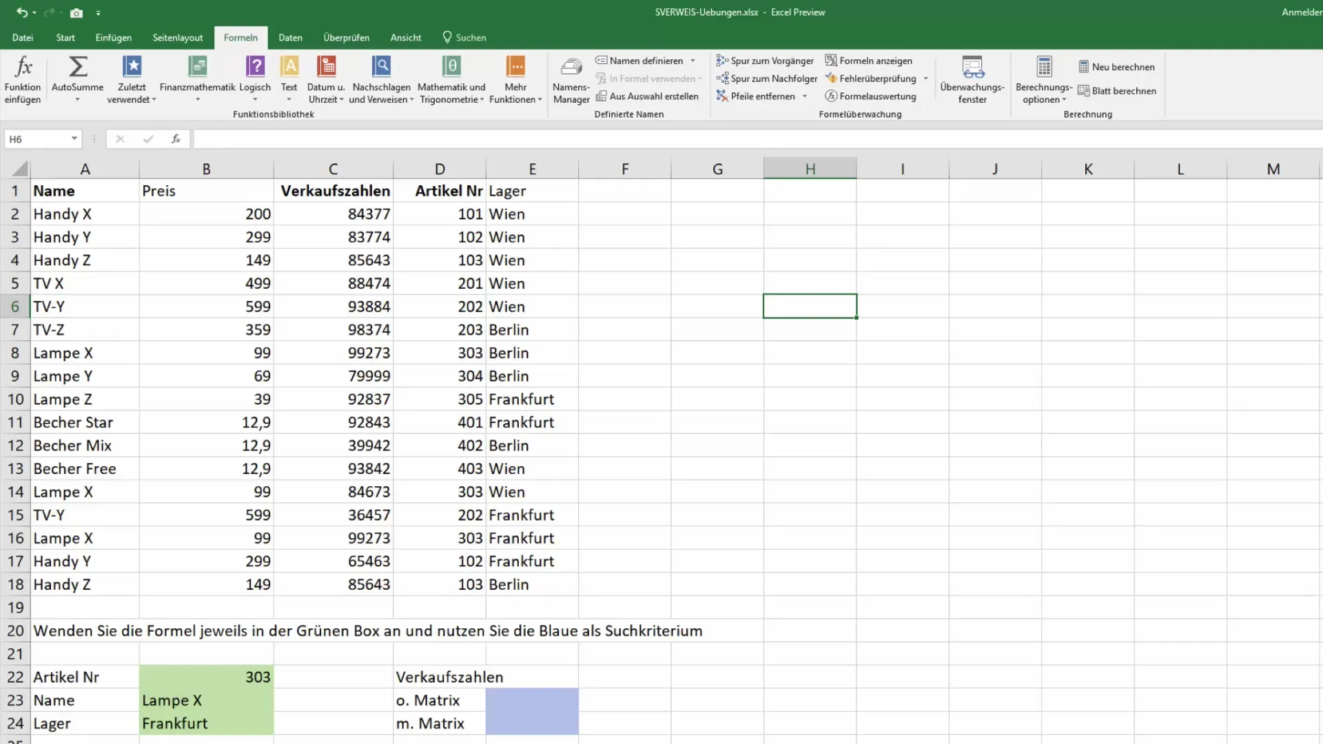Click Formeln tab in ribbon

240,37
